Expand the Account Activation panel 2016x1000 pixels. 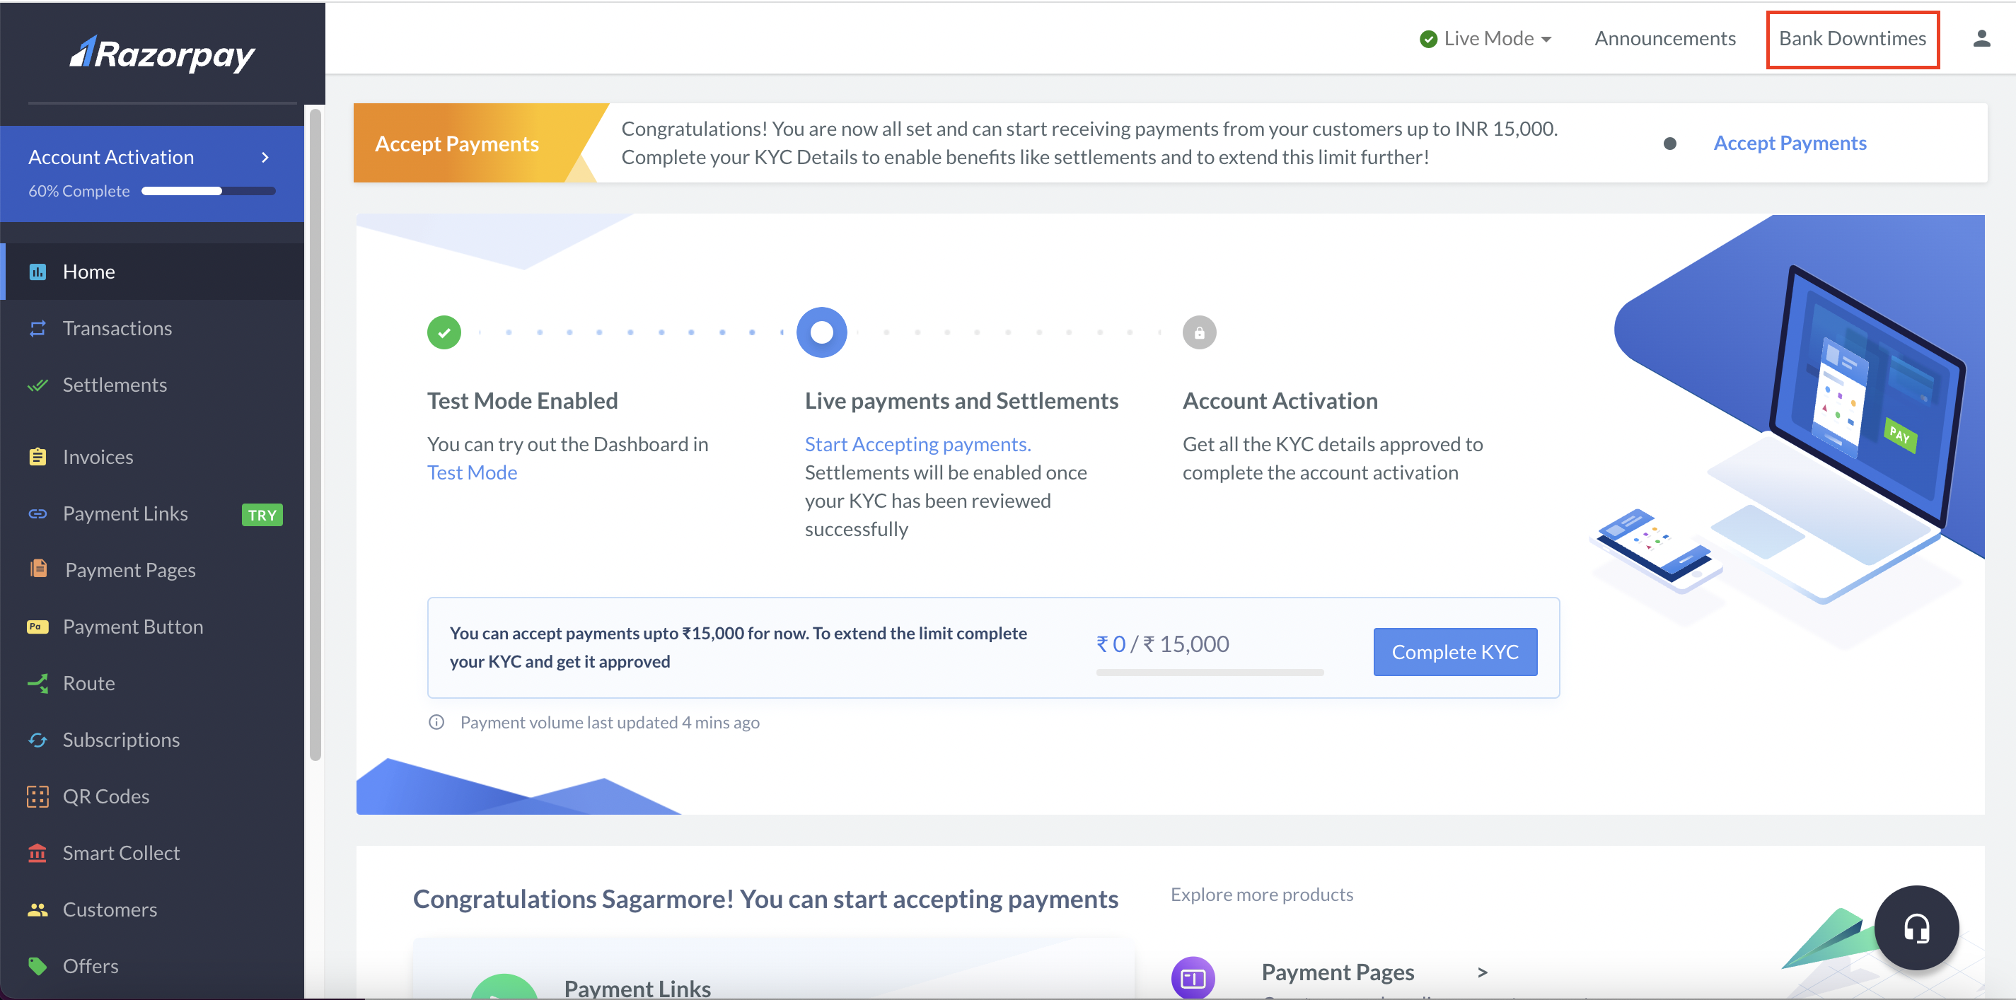(265, 156)
